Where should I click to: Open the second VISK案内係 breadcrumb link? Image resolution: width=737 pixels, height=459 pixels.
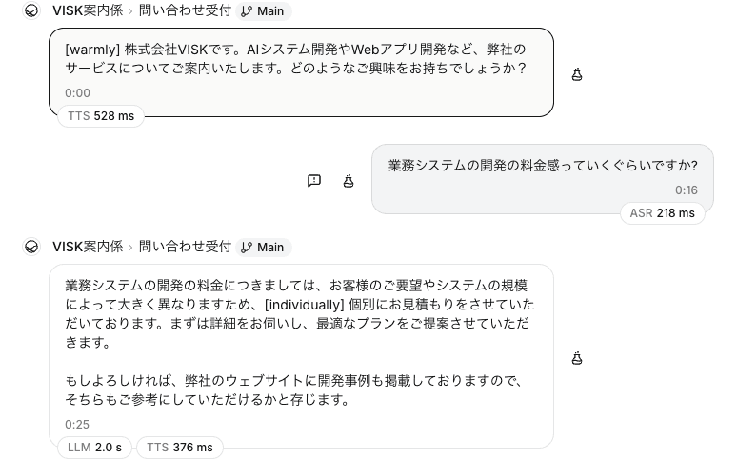[x=88, y=247]
